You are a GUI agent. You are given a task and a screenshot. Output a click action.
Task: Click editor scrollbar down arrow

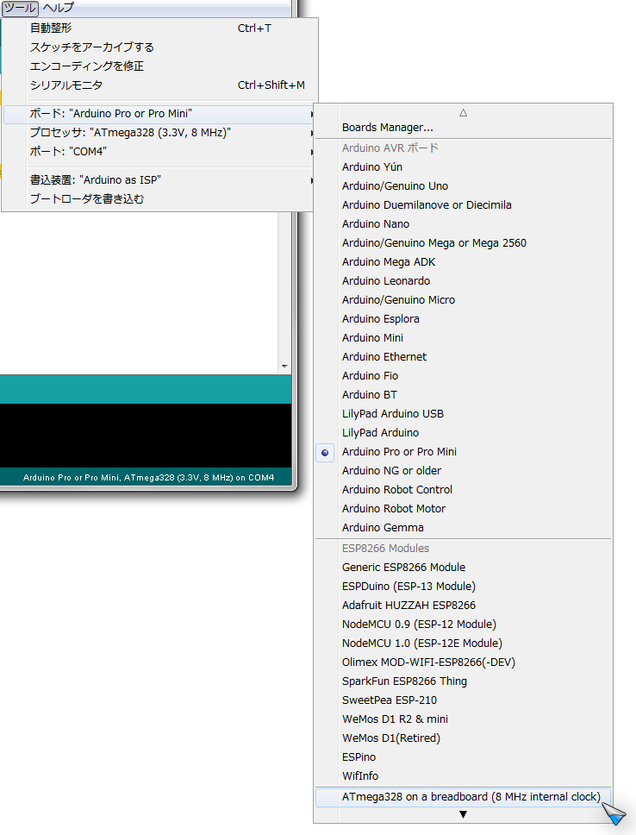[x=284, y=367]
